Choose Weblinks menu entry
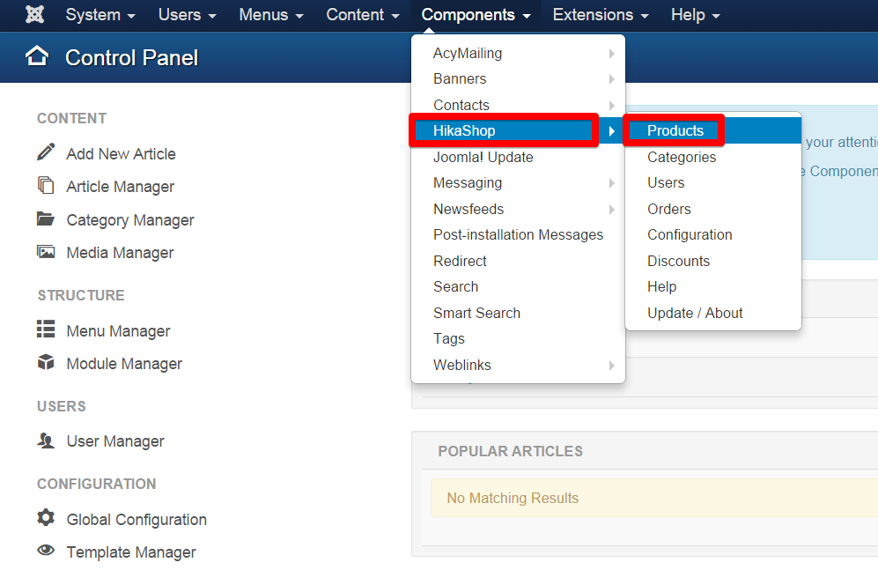The height and width of the screenshot is (570, 878). coord(518,365)
